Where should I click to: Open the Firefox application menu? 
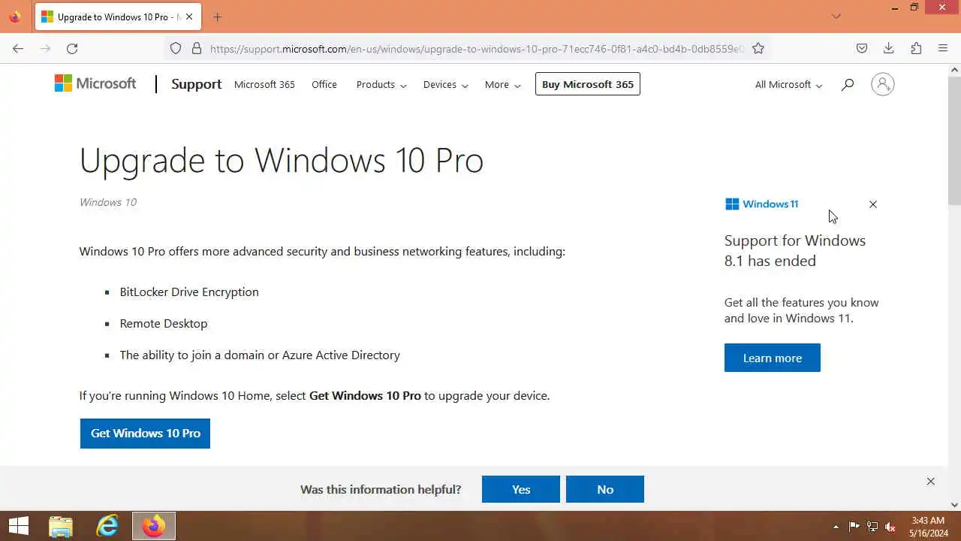point(943,48)
